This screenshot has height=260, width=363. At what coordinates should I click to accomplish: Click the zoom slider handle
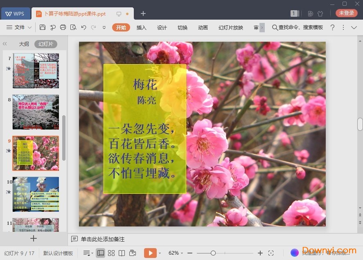point(213,253)
